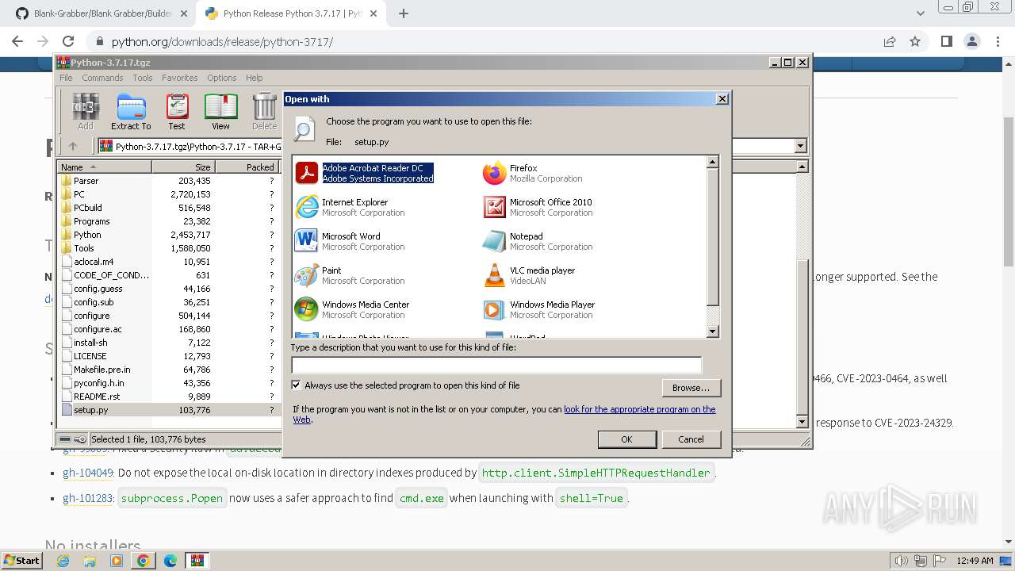Click the View toolbar icon in WinRAR

pyautogui.click(x=220, y=111)
